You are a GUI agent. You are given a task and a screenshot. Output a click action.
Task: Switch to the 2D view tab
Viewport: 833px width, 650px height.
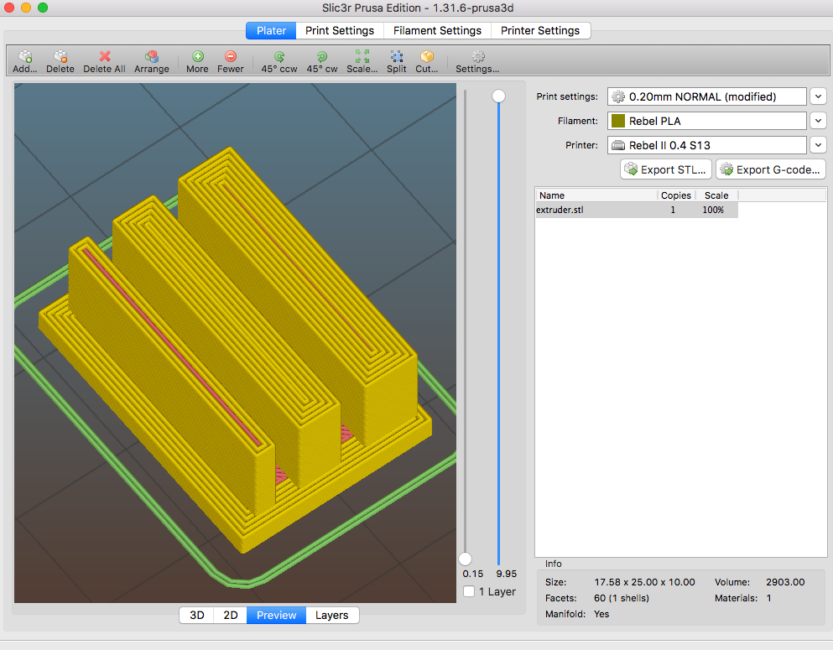tap(231, 615)
